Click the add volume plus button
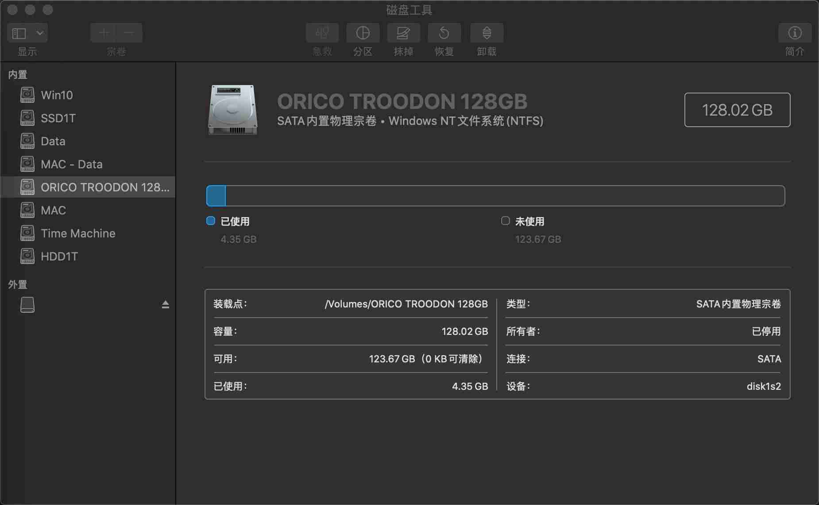819x505 pixels. [x=104, y=33]
